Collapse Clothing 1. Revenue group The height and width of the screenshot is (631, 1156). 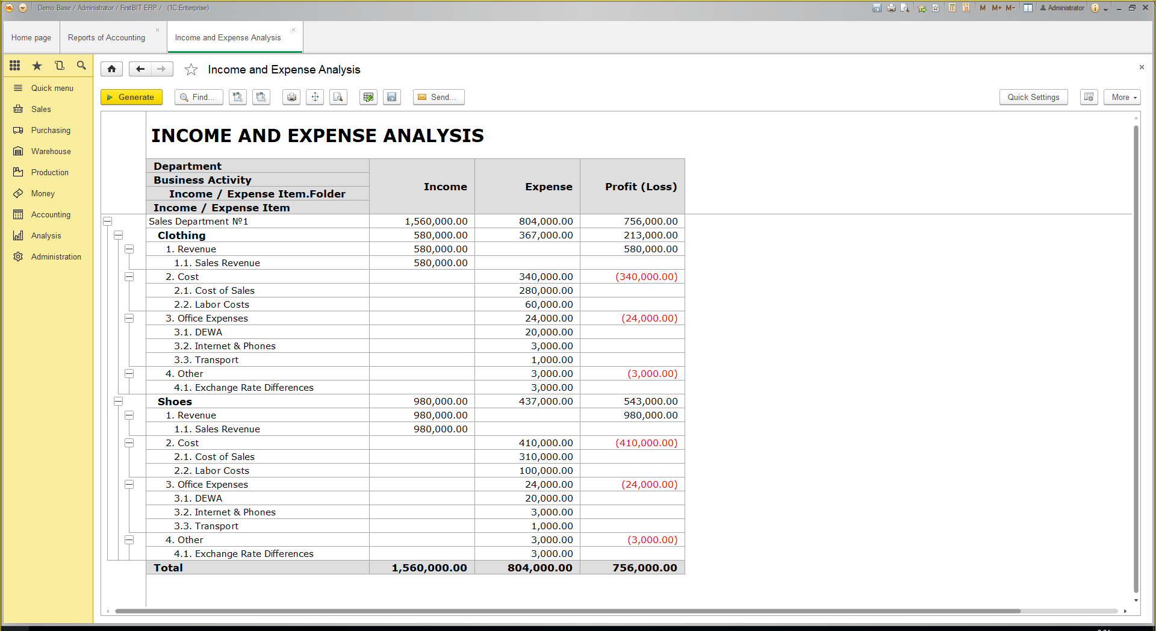point(129,249)
